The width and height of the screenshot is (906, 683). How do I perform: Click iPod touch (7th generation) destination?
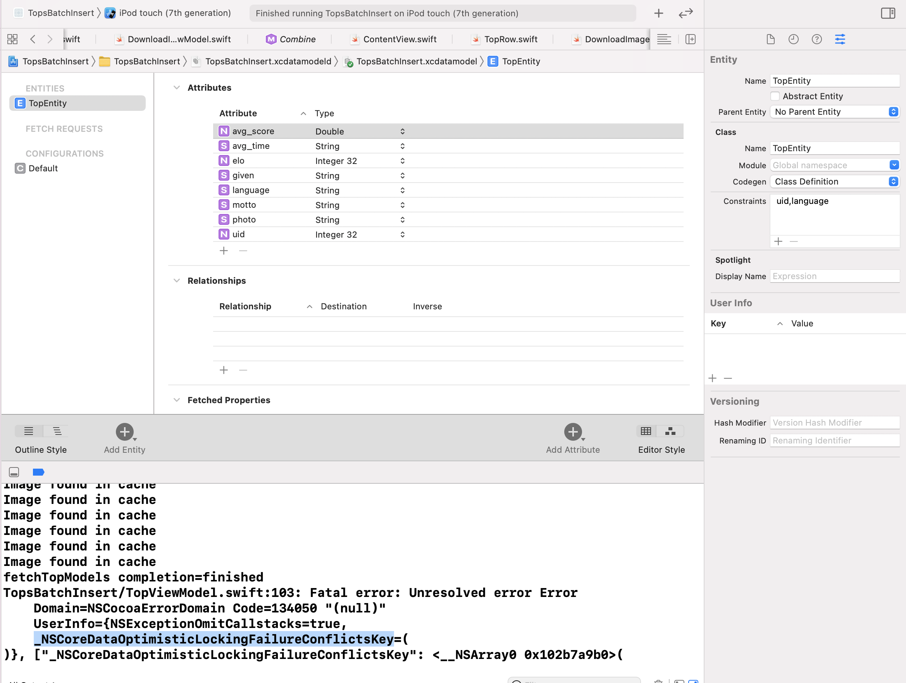168,13
